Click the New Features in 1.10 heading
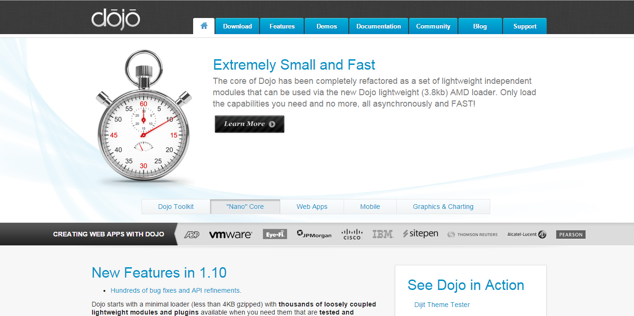Viewport: 634px width, 316px height. (159, 273)
